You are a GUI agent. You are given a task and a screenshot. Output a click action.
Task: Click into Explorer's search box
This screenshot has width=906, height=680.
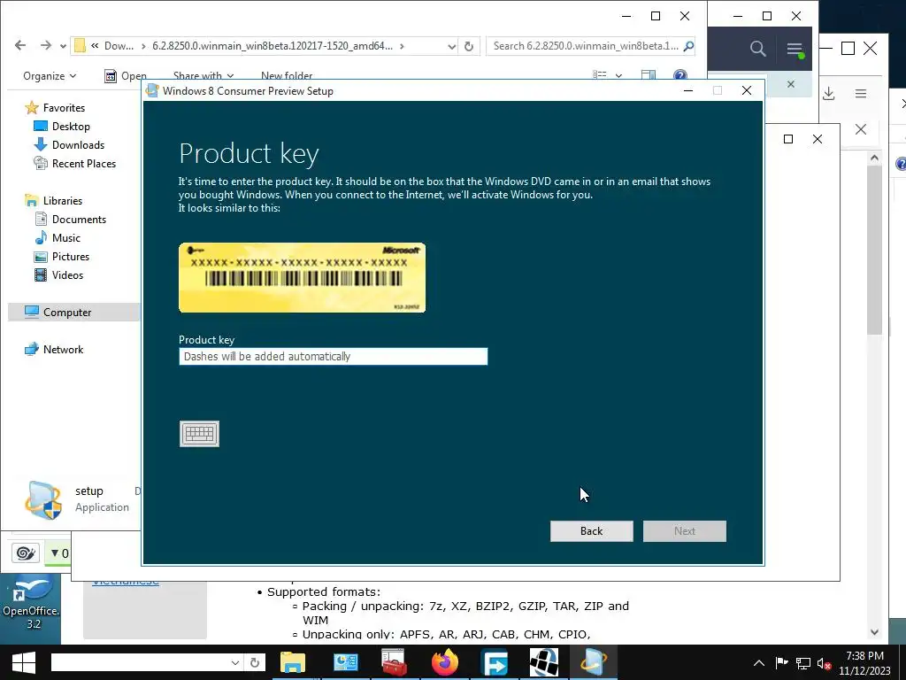tap(585, 46)
